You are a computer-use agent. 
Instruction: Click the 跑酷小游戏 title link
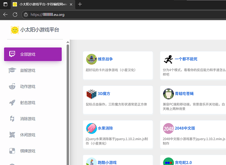click(107, 162)
